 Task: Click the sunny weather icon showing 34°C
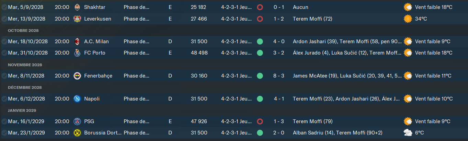(x=408, y=19)
